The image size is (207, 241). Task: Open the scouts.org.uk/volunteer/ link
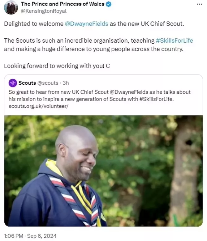38,106
